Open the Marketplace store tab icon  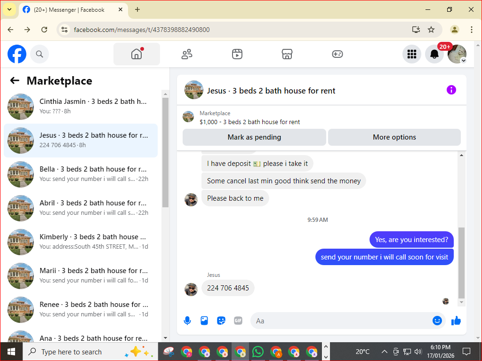click(287, 54)
